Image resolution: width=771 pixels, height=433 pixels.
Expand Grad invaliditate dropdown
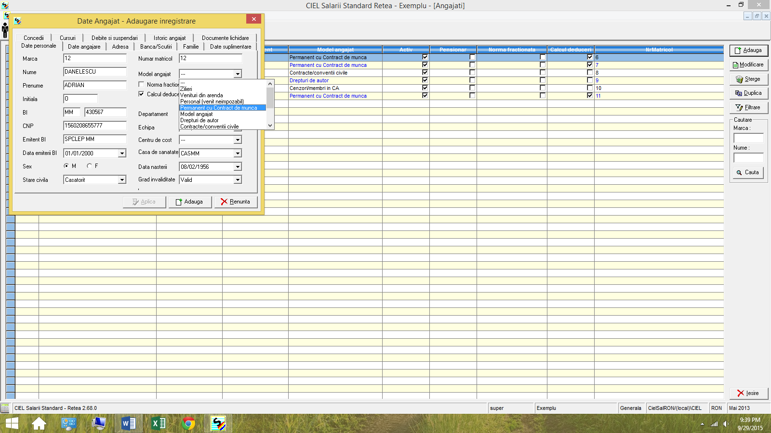point(238,180)
